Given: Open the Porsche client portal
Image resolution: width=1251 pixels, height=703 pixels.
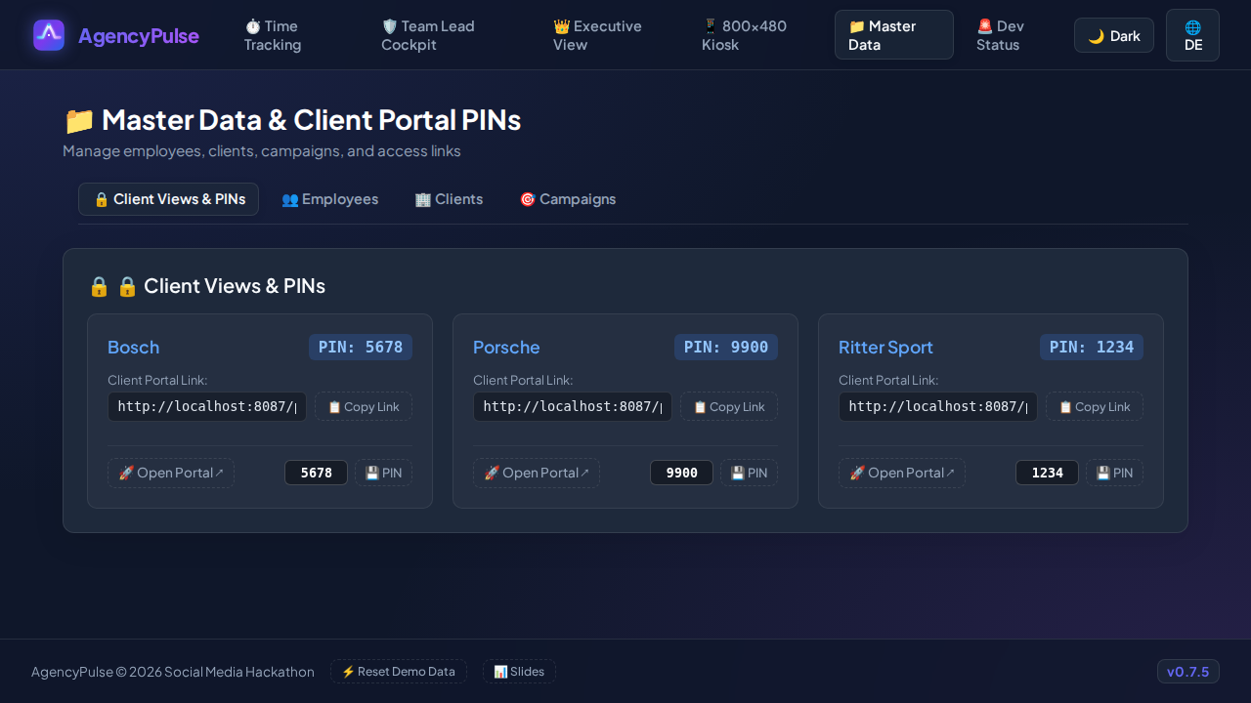Looking at the screenshot, I should click(x=537, y=473).
